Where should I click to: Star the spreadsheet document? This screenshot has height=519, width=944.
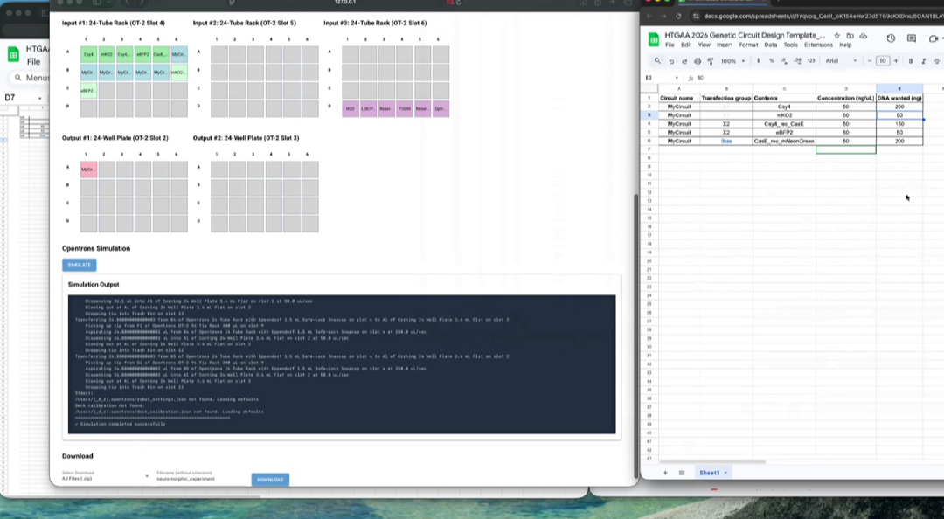[836, 36]
